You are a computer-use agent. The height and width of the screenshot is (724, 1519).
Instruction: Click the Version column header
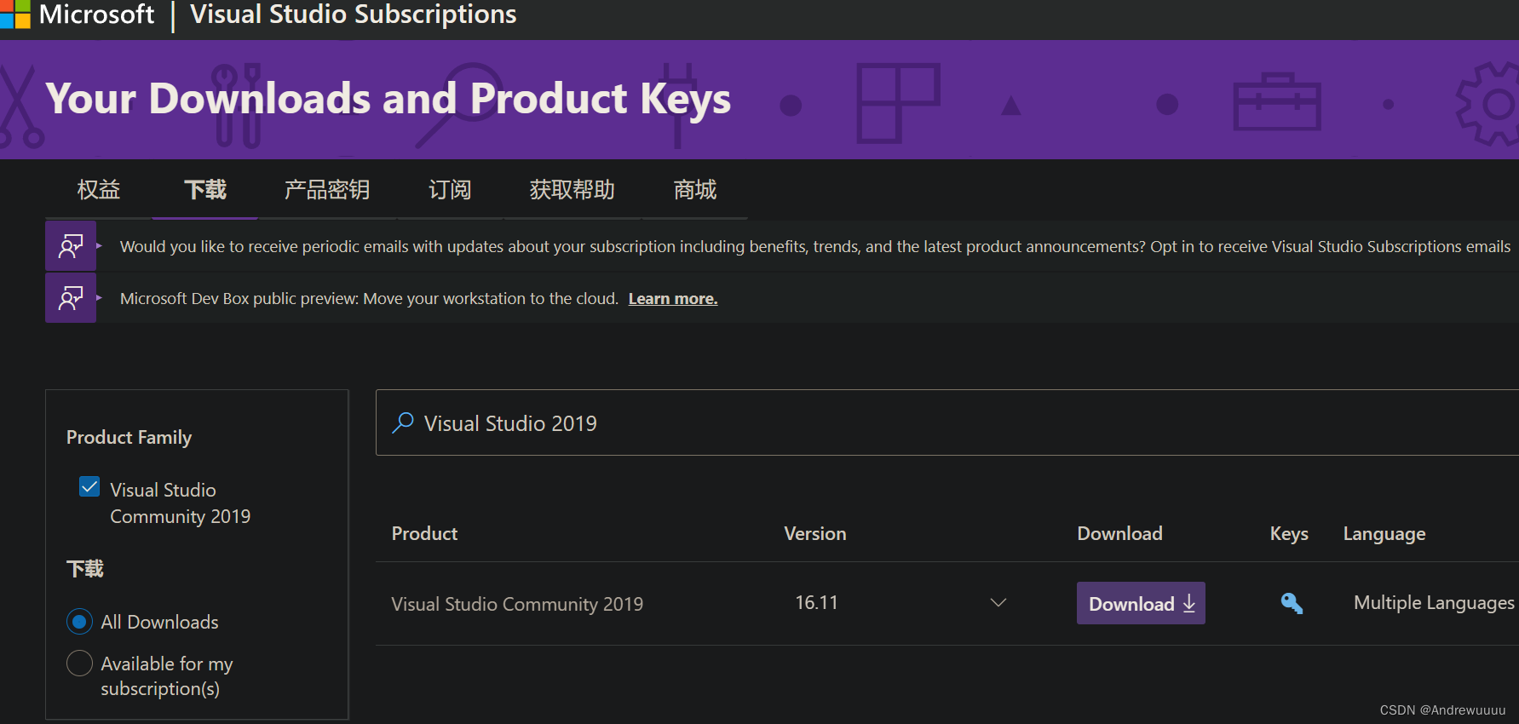tap(815, 533)
